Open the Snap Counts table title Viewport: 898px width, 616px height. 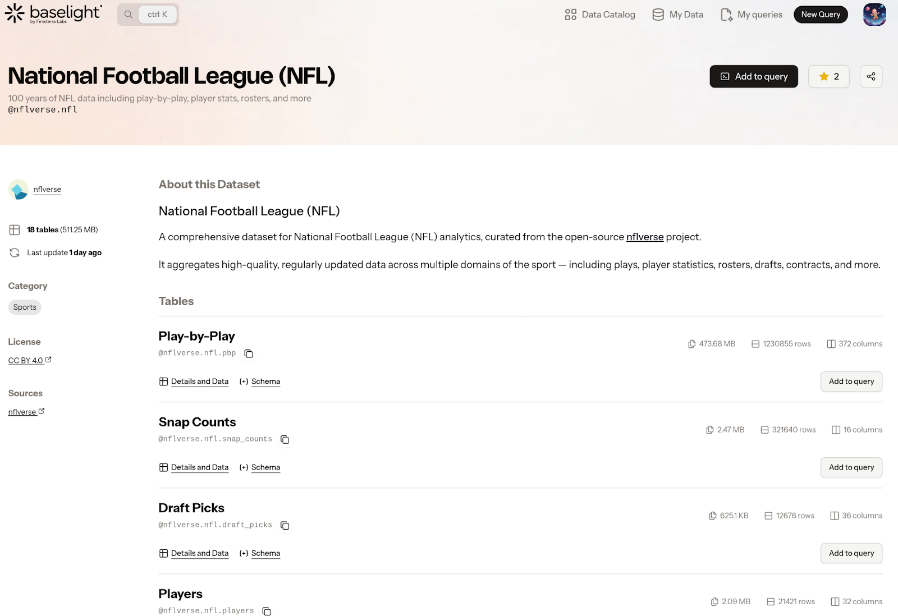[x=197, y=422]
